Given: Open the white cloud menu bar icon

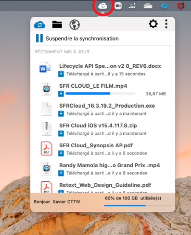Looking at the screenshot, I should coord(148,6).
